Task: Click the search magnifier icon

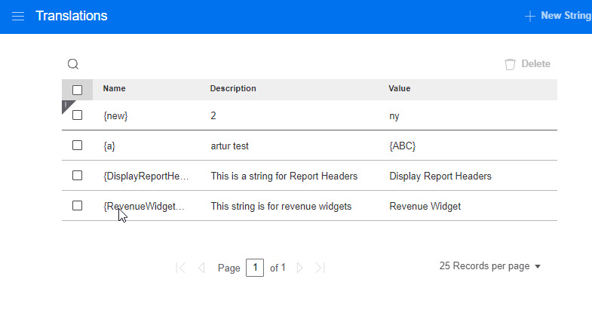Action: coord(73,64)
